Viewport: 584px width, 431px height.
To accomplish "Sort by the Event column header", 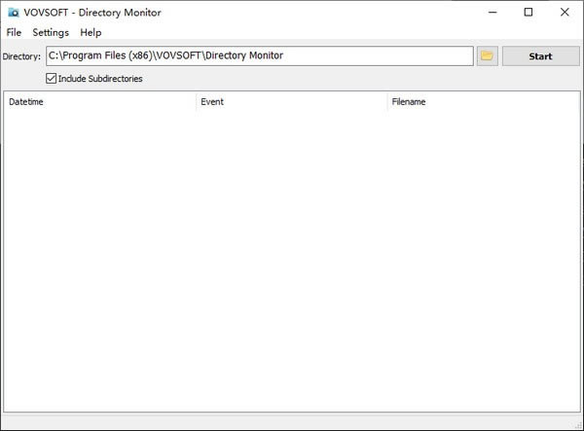I will pyautogui.click(x=292, y=101).
